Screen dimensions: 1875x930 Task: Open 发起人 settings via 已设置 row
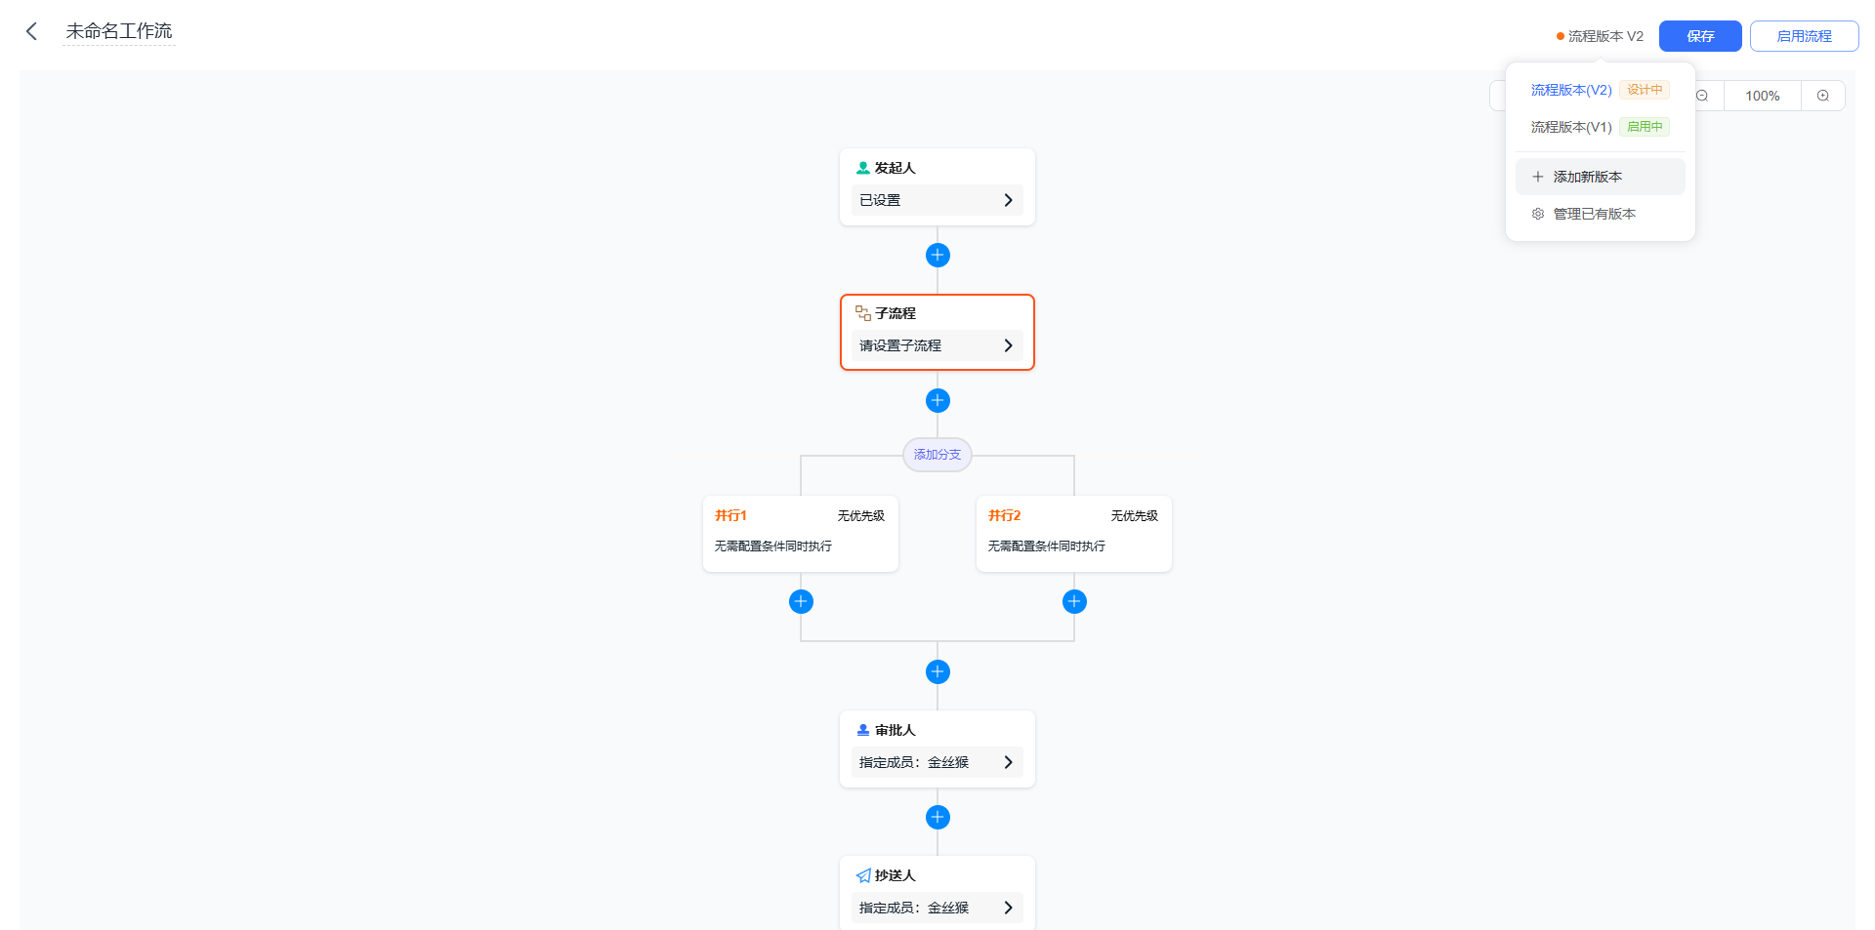pyautogui.click(x=937, y=200)
